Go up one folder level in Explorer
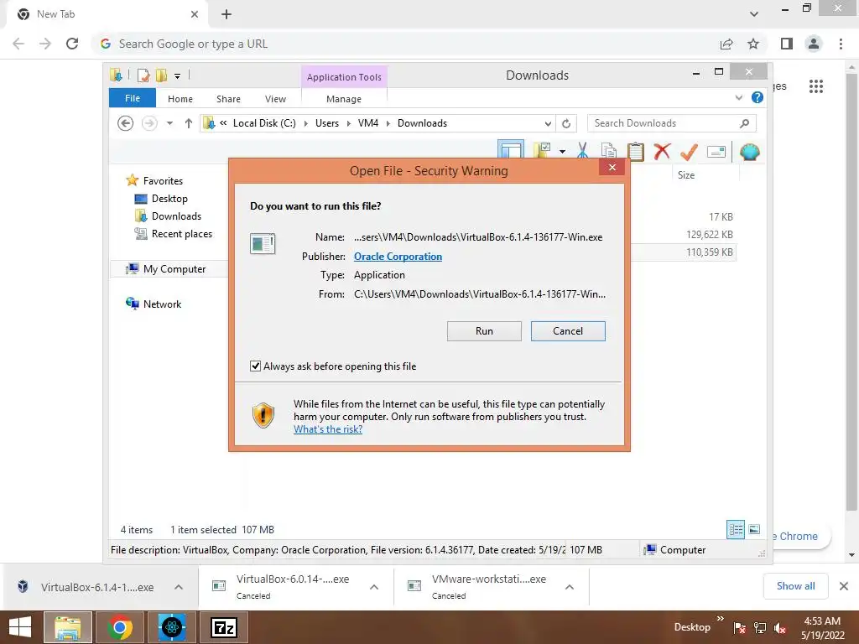859x644 pixels. coord(189,123)
